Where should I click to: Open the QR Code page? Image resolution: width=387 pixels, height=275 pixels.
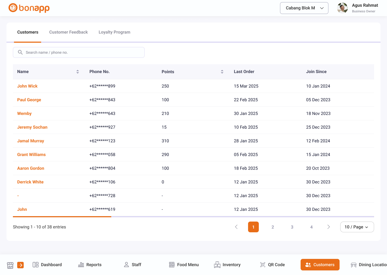point(272,265)
